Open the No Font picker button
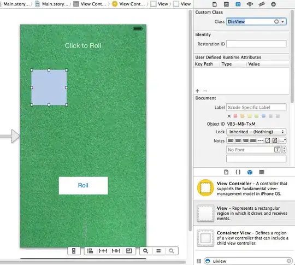295x265 pixels. pos(278,150)
